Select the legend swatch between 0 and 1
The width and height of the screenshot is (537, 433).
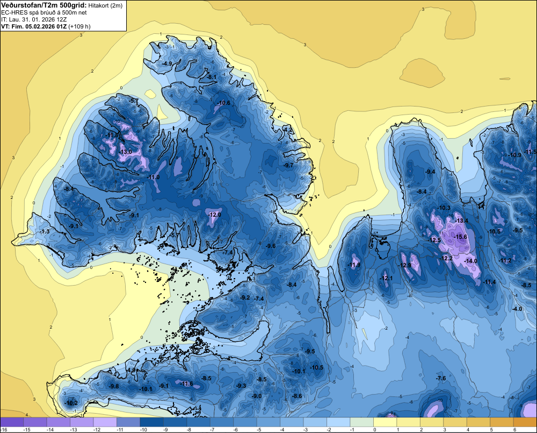click(x=385, y=422)
